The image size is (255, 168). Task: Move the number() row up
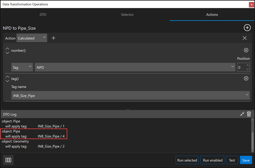tap(7, 49)
